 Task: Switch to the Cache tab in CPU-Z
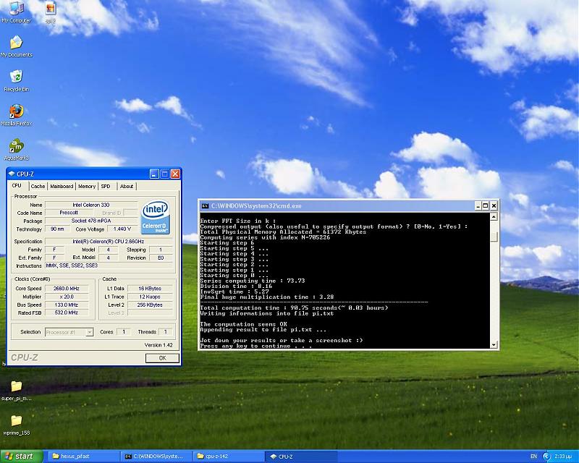pyautogui.click(x=38, y=187)
